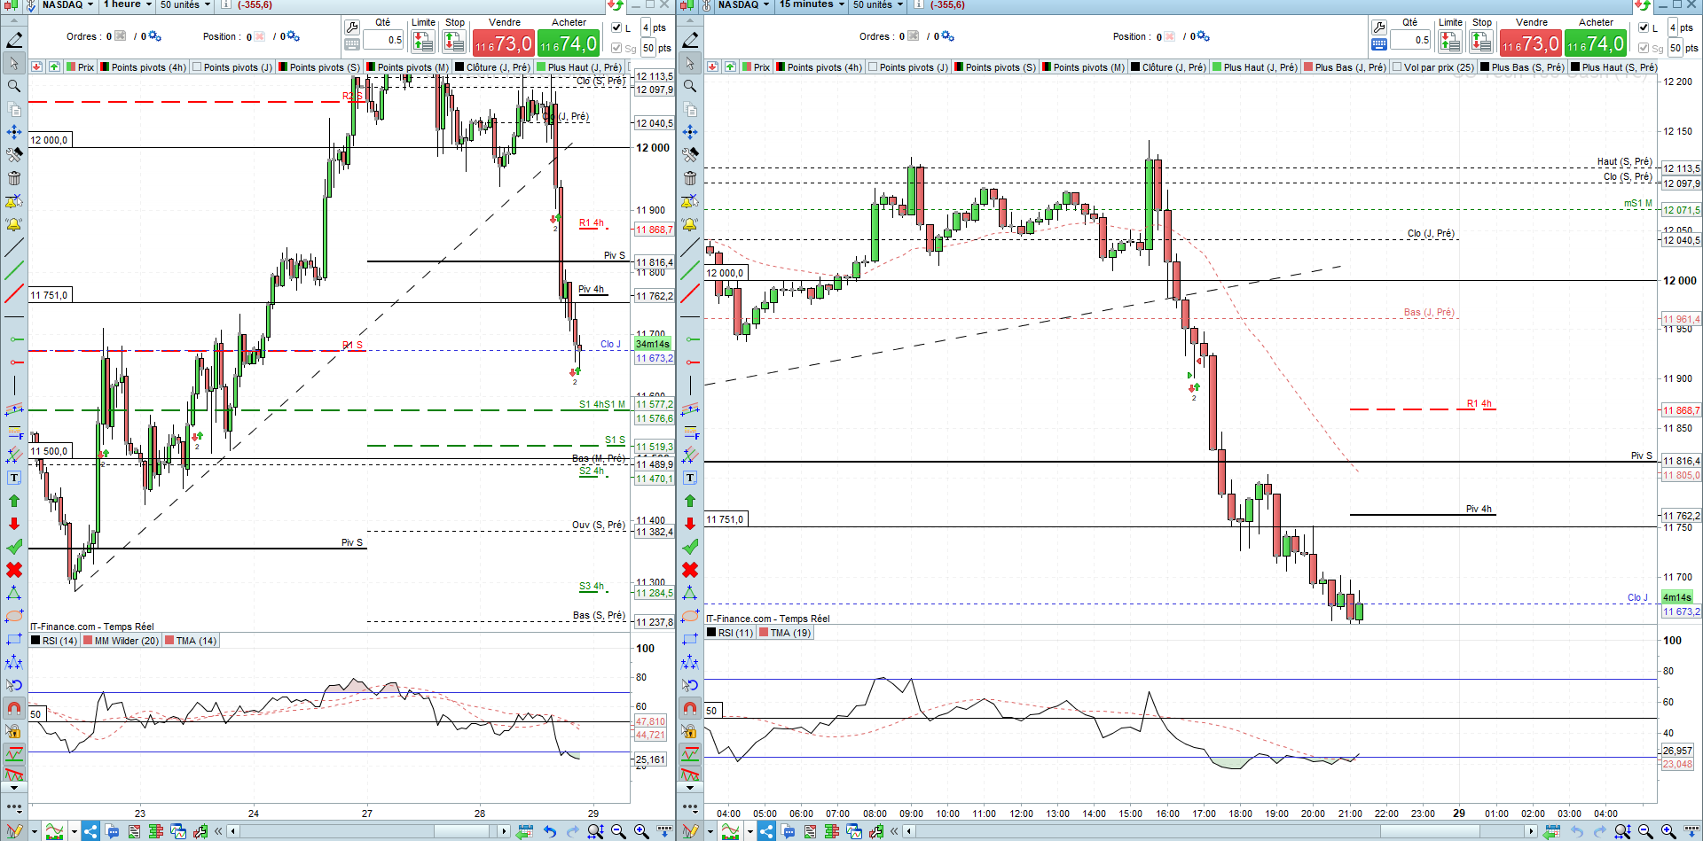The width and height of the screenshot is (1703, 841).
Task: Click the red Vendre button on left chart
Action: point(503,43)
